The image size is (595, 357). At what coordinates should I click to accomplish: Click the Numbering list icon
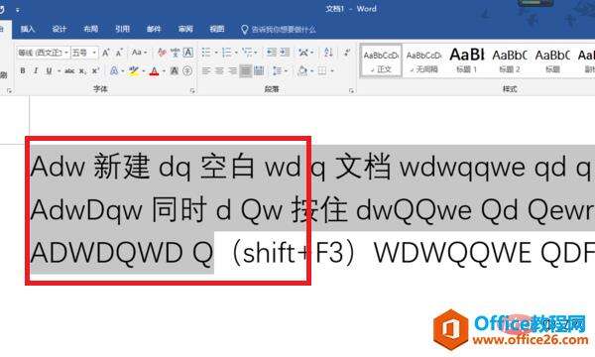coord(227,53)
